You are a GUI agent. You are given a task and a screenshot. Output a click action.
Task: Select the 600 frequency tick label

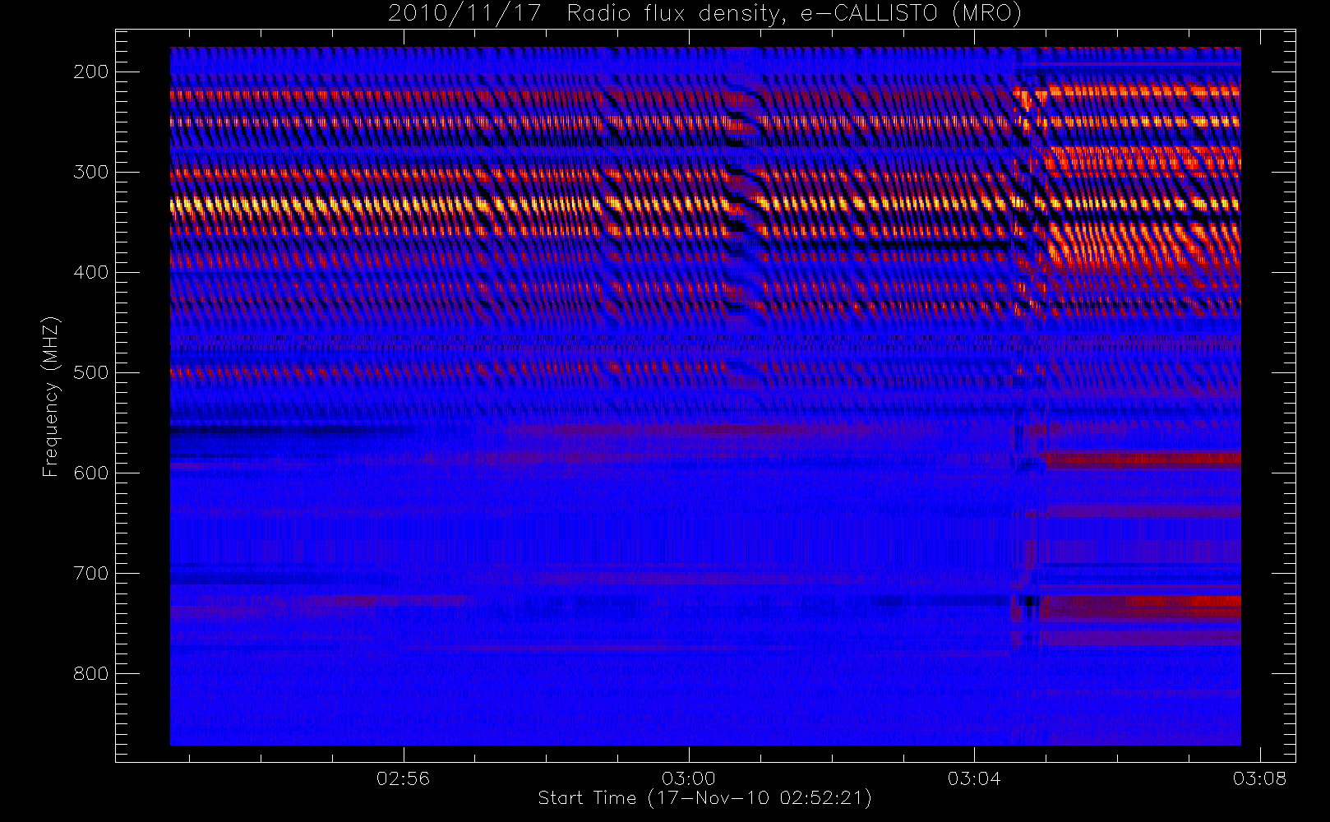click(x=91, y=473)
